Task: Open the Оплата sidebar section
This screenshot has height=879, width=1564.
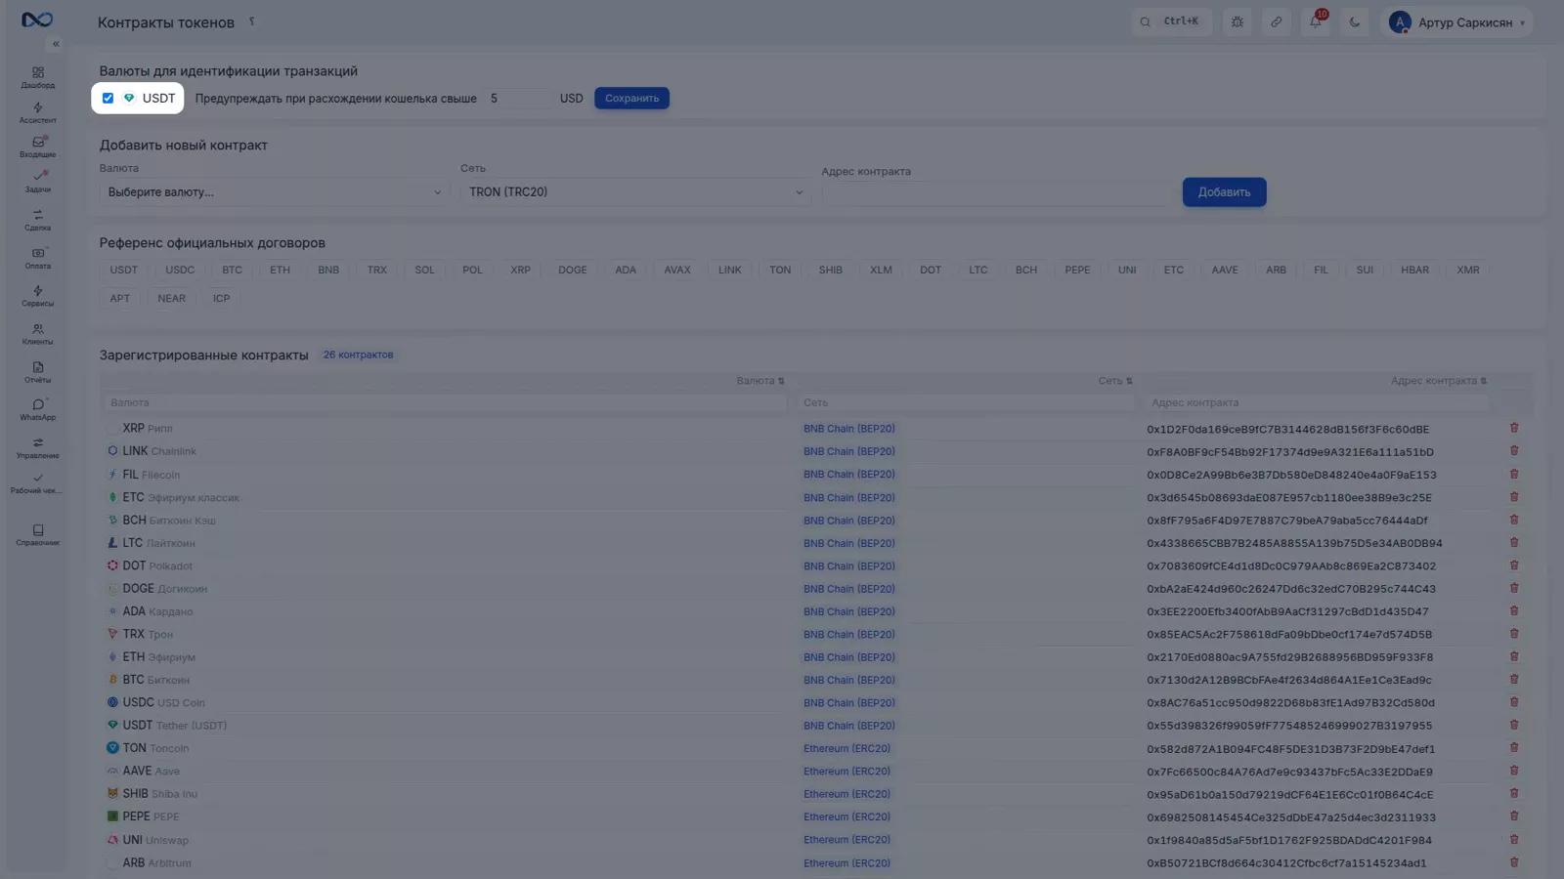Action: tap(38, 259)
